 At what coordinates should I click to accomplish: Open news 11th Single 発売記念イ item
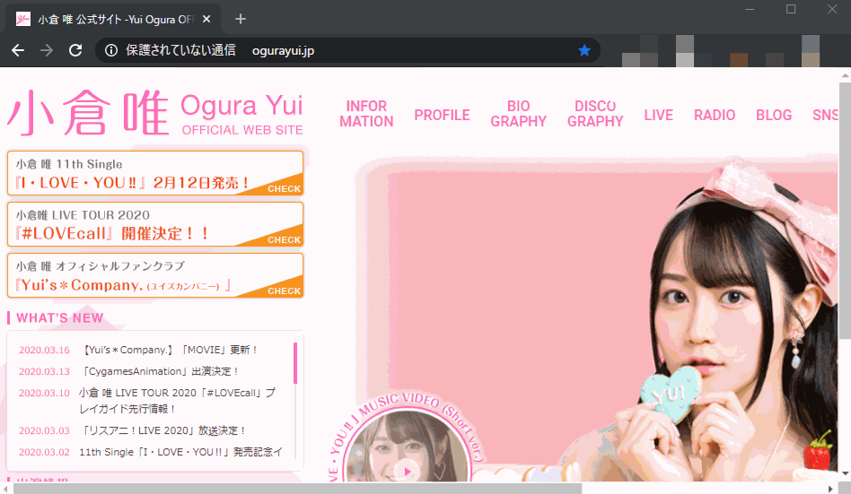[181, 452]
